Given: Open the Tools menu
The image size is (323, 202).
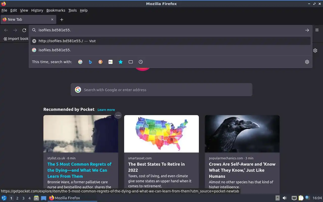Looking at the screenshot, I should [x=72, y=10].
